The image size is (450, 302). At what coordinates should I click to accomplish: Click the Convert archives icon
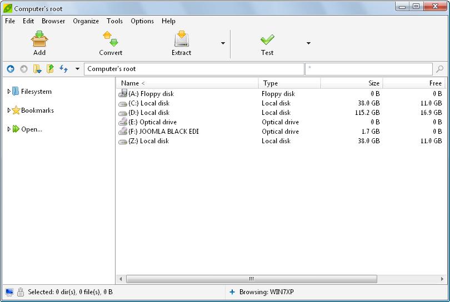[111, 39]
